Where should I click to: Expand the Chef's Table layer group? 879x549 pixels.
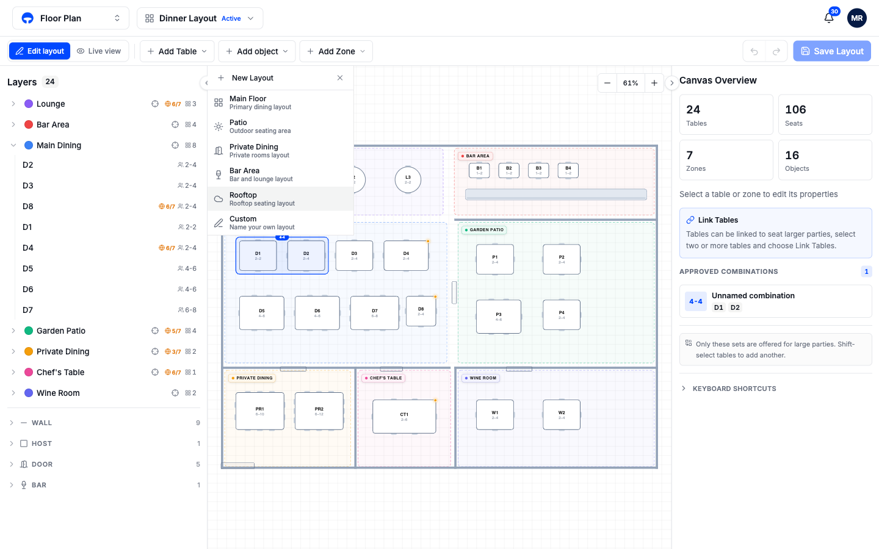pyautogui.click(x=13, y=372)
